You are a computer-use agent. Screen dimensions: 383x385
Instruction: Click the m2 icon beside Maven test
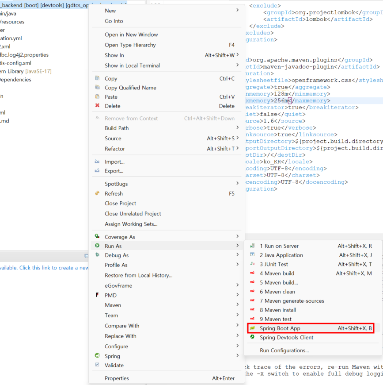tap(252, 319)
